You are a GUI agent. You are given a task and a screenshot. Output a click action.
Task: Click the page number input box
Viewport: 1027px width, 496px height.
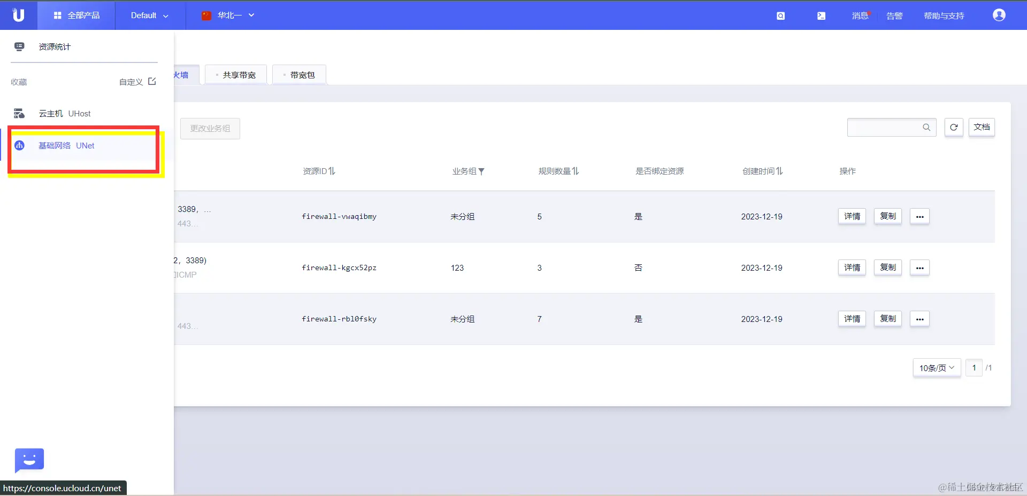pos(974,368)
